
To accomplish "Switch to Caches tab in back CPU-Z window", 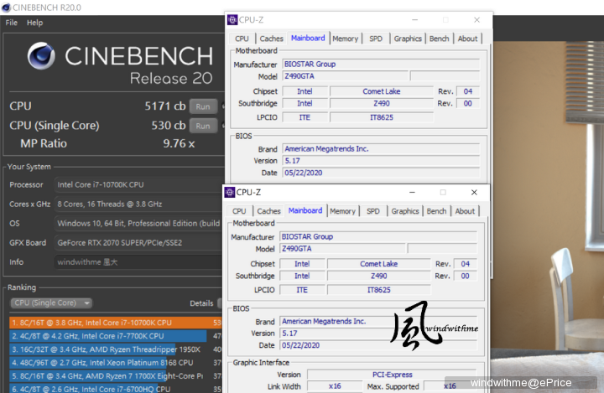I will point(271,39).
